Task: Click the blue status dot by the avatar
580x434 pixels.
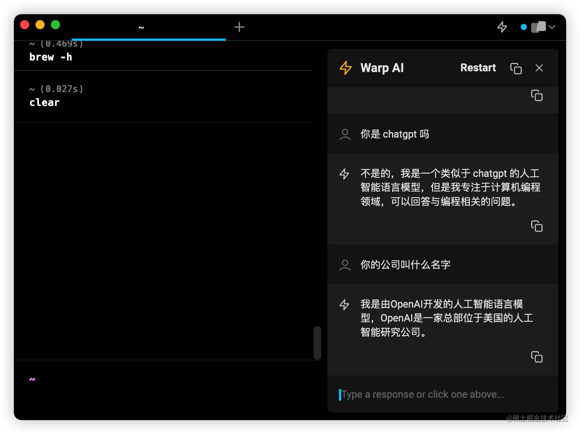Action: 523,27
